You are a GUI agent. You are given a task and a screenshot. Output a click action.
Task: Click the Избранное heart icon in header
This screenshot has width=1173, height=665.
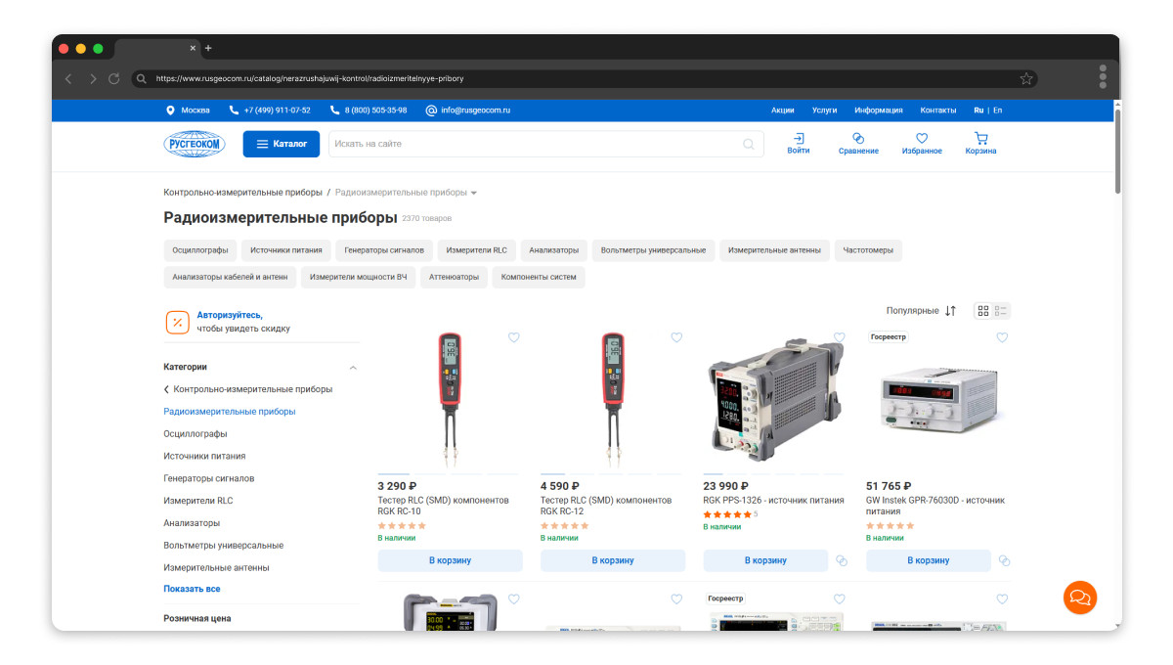[x=922, y=139]
